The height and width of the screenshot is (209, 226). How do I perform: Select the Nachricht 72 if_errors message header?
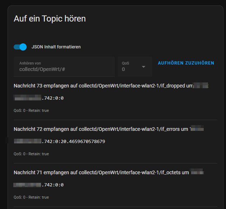(x=101, y=129)
